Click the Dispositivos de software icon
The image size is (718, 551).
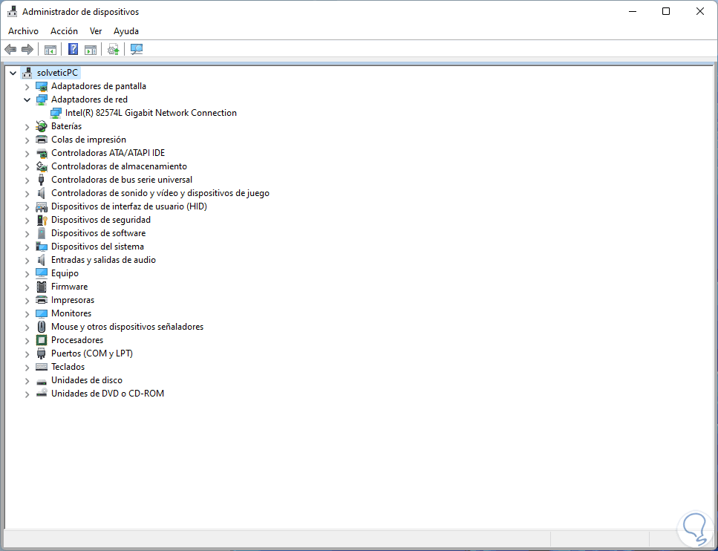[42, 233]
